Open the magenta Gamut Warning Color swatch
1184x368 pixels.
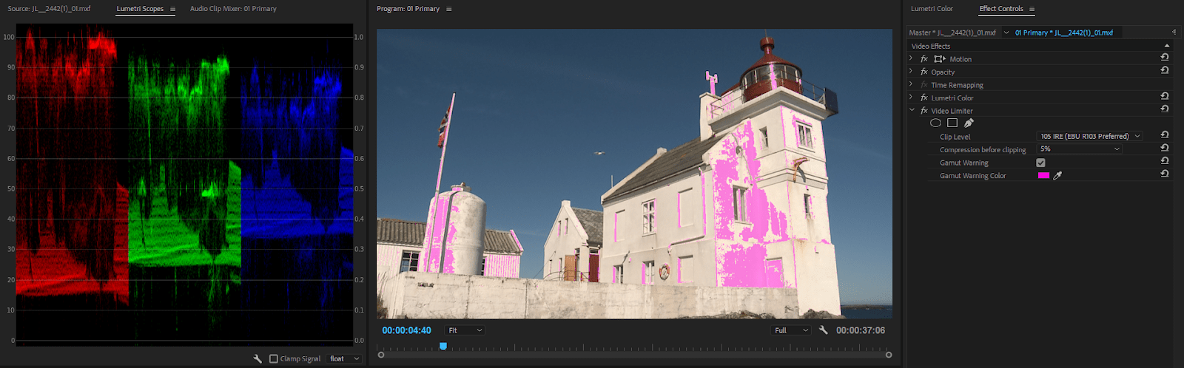[1043, 176]
